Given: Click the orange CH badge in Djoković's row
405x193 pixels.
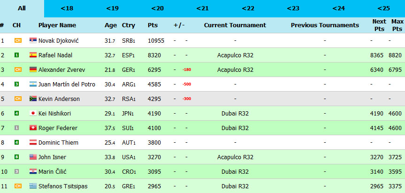Looking at the screenshot, I should (17, 41).
